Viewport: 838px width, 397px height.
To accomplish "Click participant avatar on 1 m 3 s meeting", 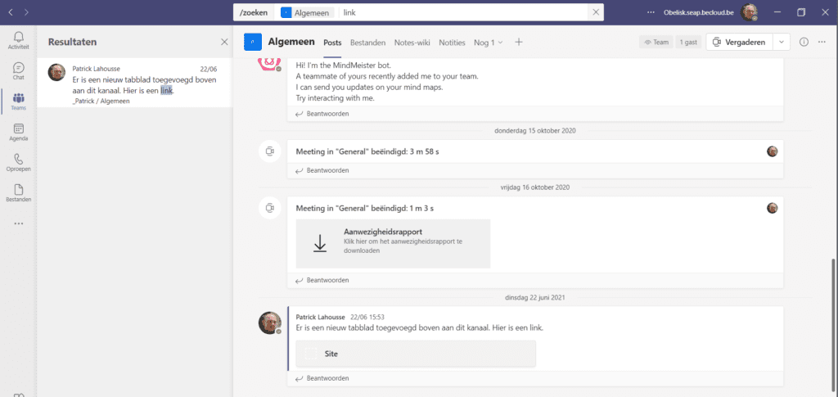I will [x=773, y=208].
